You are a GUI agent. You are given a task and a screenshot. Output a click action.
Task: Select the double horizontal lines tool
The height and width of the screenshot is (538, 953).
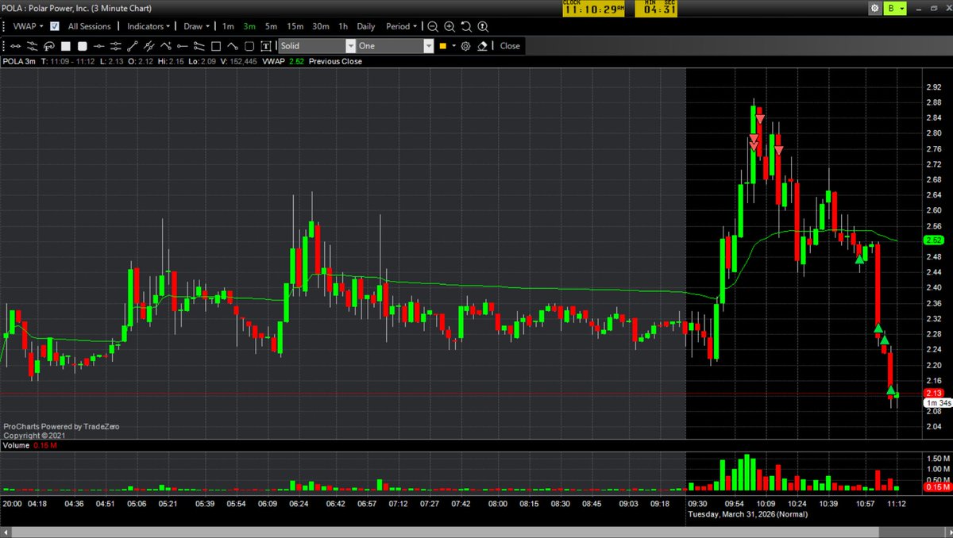coord(115,46)
